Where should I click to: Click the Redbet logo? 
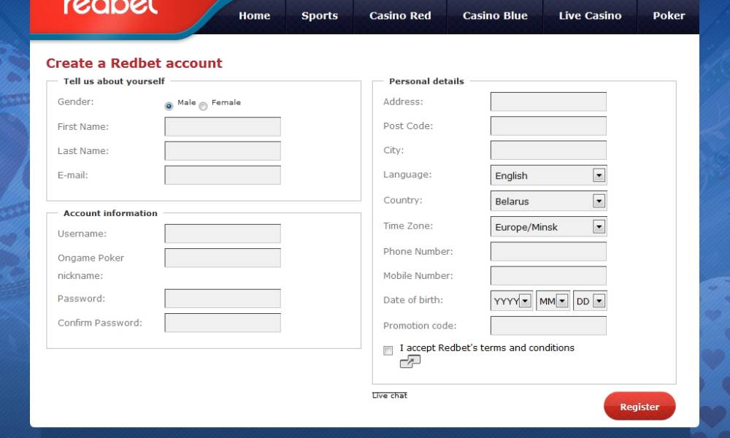coord(110,7)
